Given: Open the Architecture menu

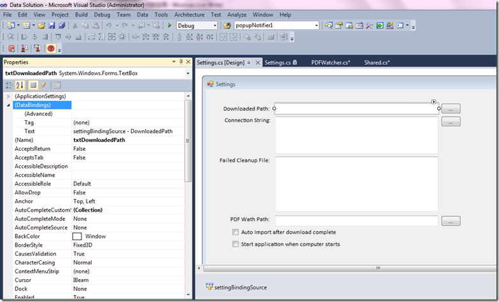Looking at the screenshot, I should tap(190, 15).
